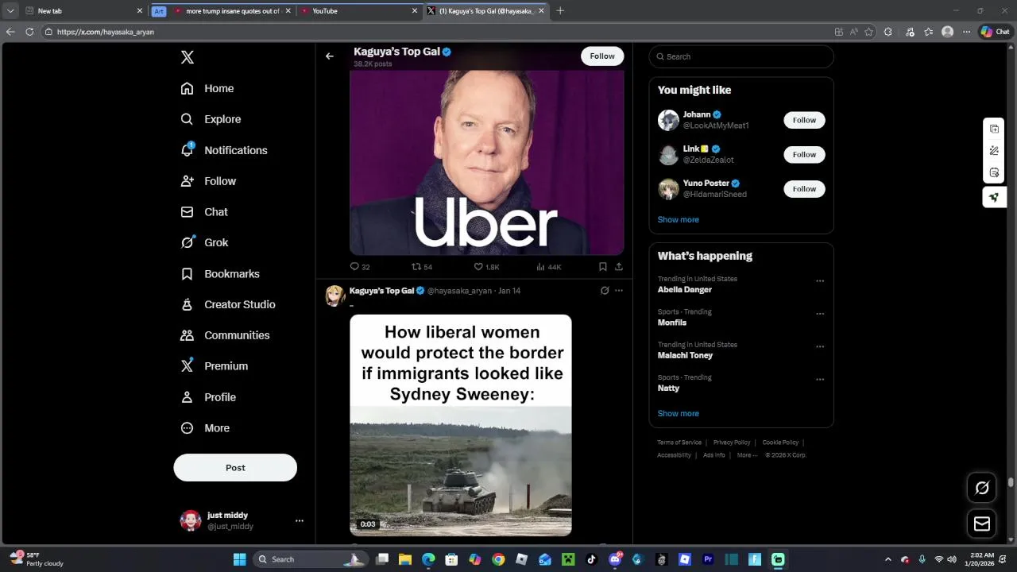This screenshot has width=1017, height=572.
Task: Click the back arrow on profile header
Action: [x=330, y=56]
